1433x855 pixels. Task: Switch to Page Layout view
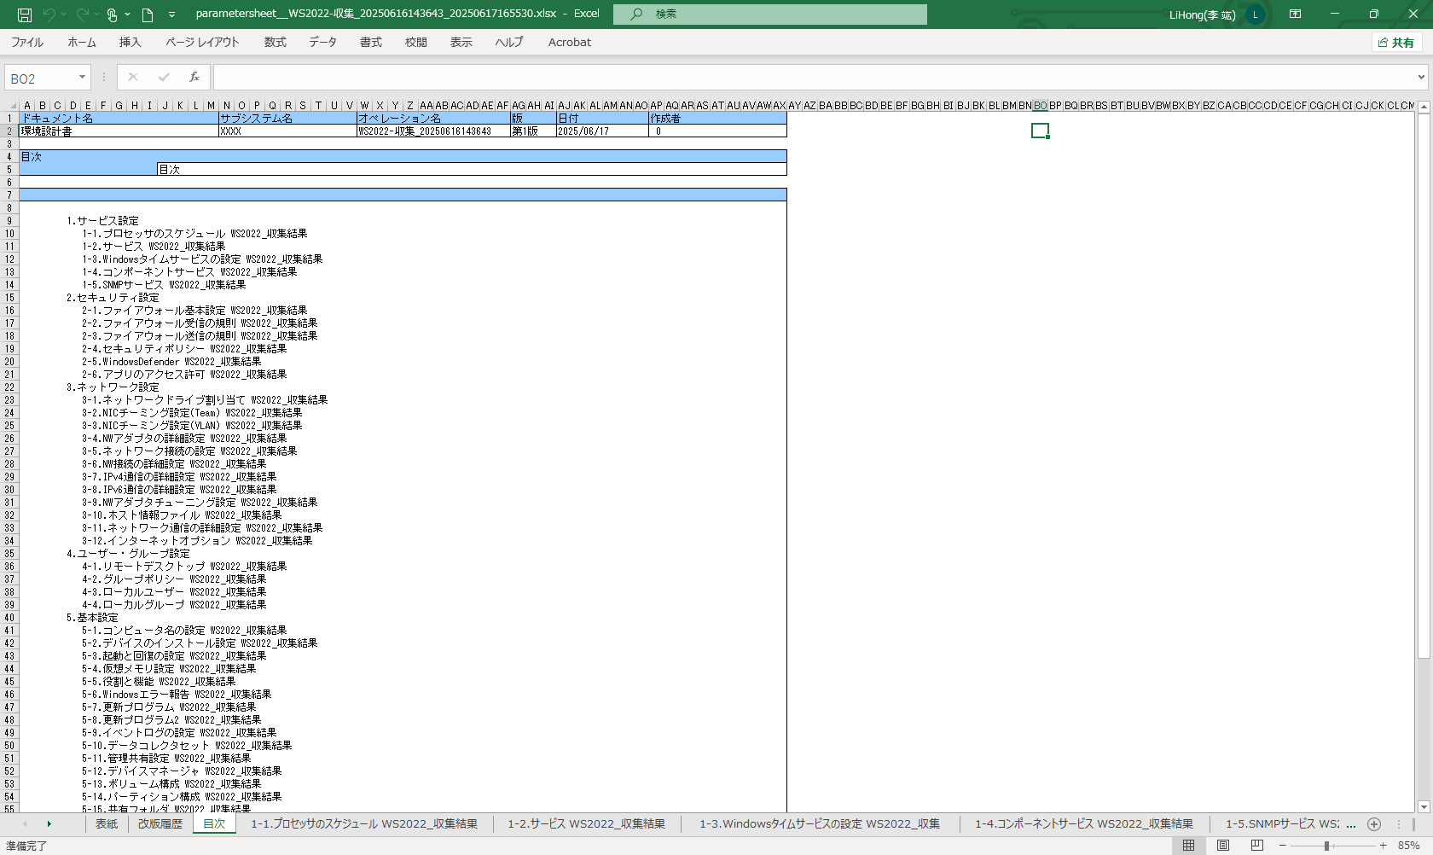[1222, 846]
